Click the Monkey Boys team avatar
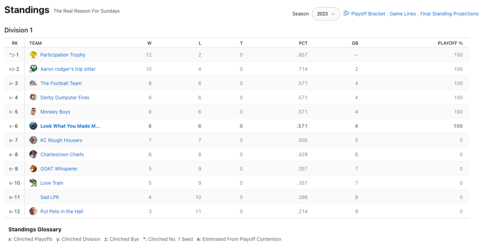 (x=33, y=112)
